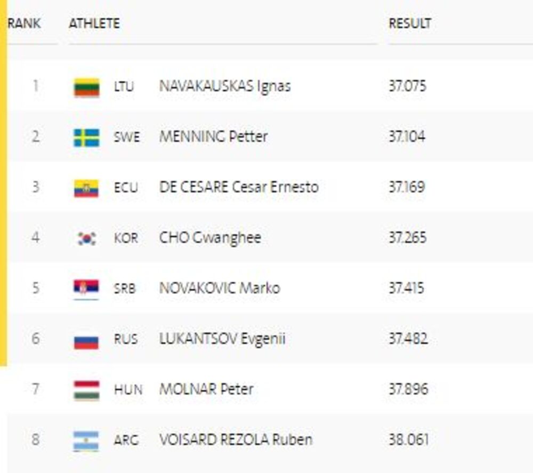This screenshot has height=473, width=533.
Task: Click the Ecuador flag icon
Action: pos(86,188)
